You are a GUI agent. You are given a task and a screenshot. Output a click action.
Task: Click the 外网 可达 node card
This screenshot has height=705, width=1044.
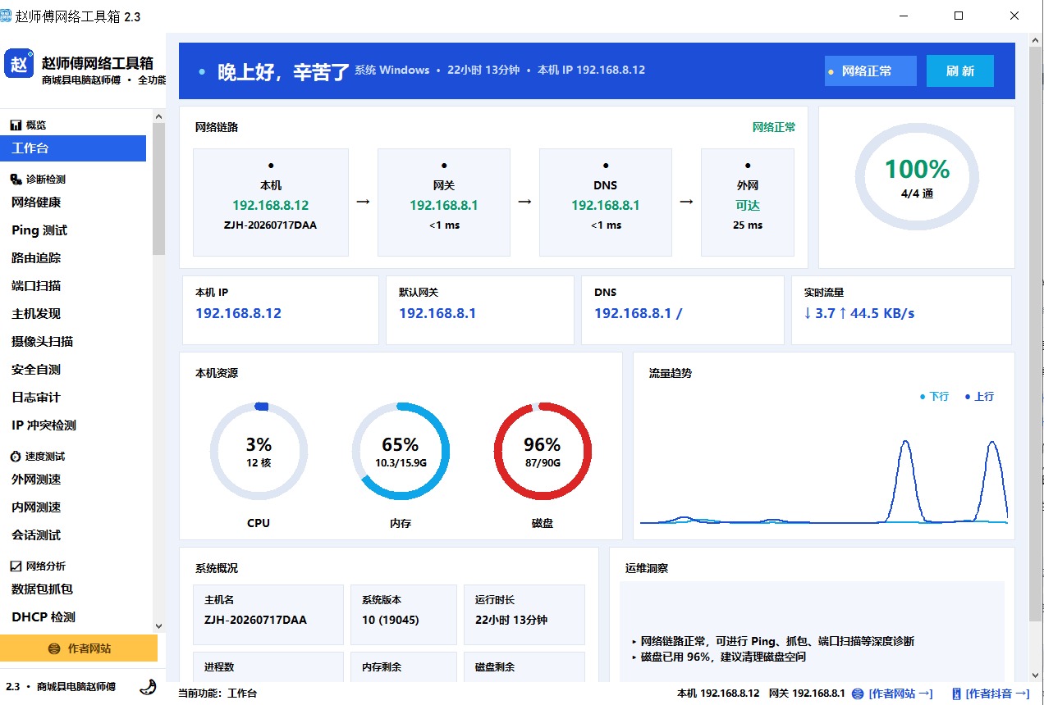pyautogui.click(x=748, y=202)
